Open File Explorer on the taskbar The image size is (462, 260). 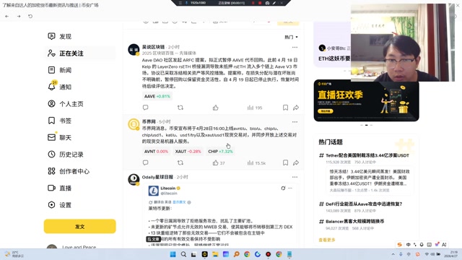coord(215,254)
